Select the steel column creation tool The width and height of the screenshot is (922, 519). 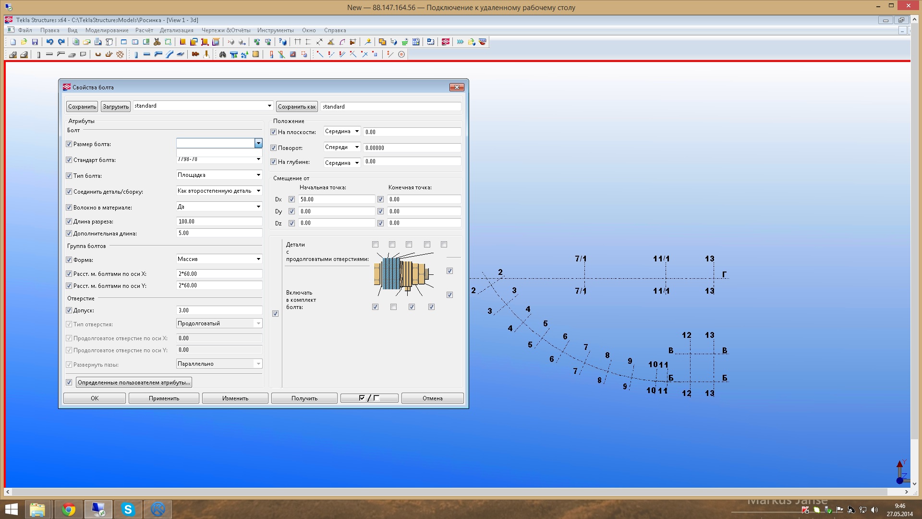click(136, 55)
